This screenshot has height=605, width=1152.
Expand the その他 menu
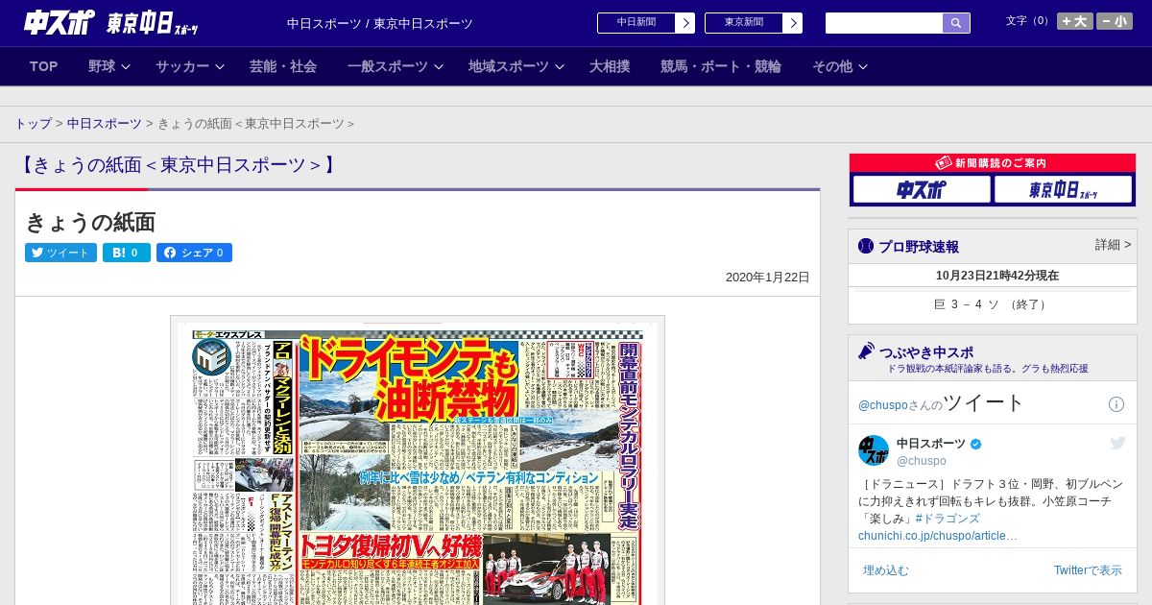click(840, 66)
